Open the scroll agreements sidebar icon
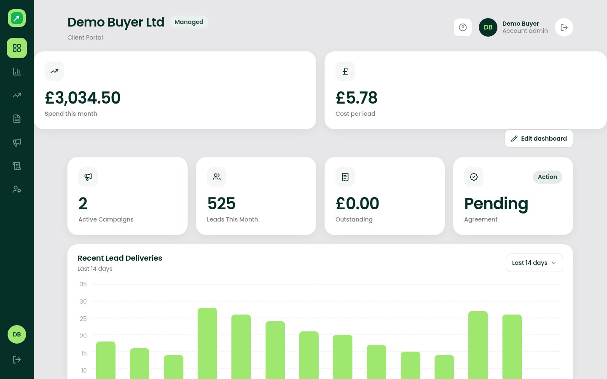This screenshot has height=379, width=607. (17, 166)
